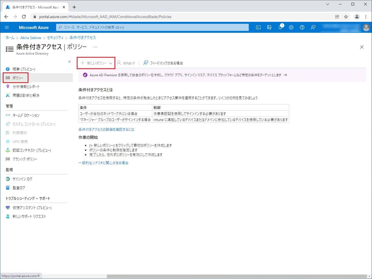Open Chrome's three-dot menu
The width and height of the screenshot is (372, 279).
[366, 17]
